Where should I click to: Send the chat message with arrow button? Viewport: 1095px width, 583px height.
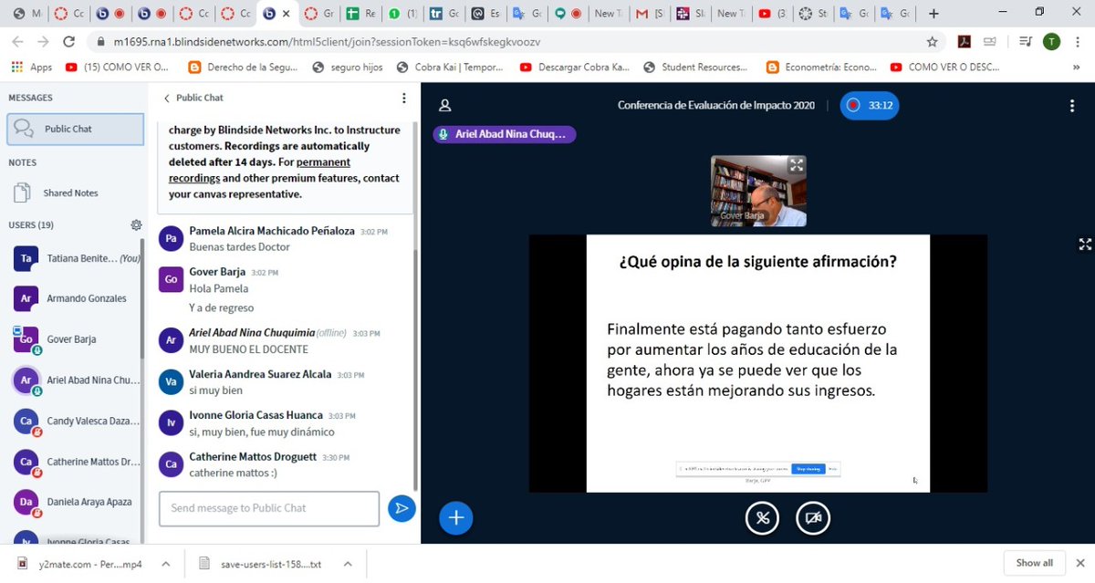pyautogui.click(x=401, y=508)
